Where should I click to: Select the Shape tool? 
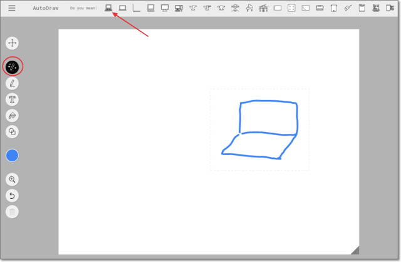click(x=12, y=132)
